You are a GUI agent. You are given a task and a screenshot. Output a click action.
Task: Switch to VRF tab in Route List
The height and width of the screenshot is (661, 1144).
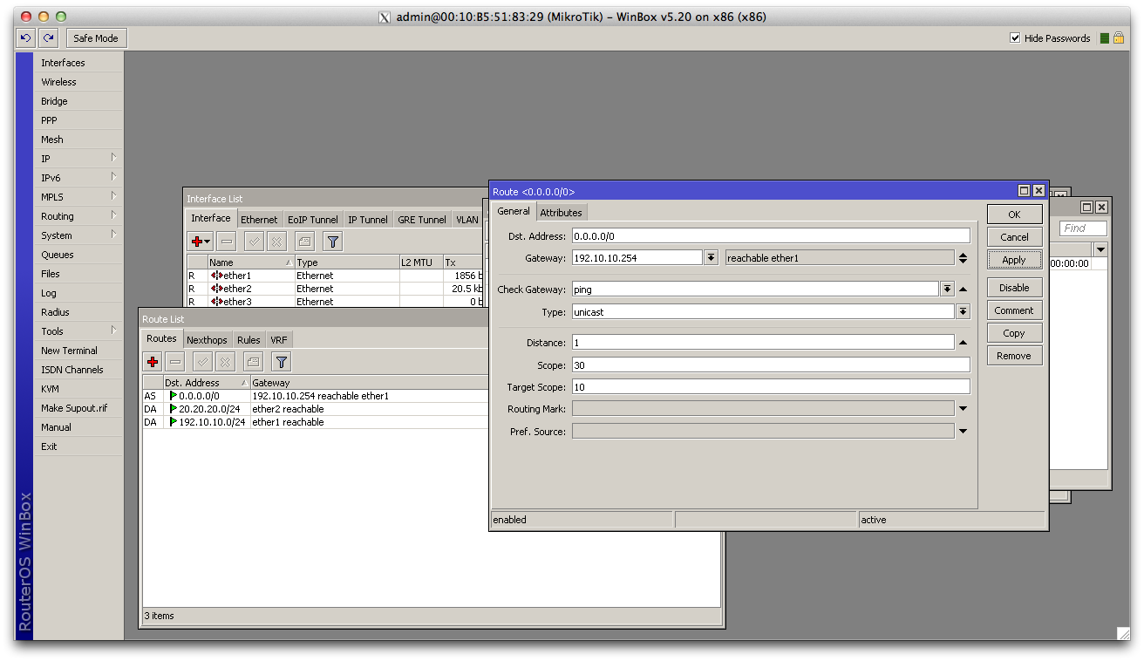pyautogui.click(x=278, y=339)
